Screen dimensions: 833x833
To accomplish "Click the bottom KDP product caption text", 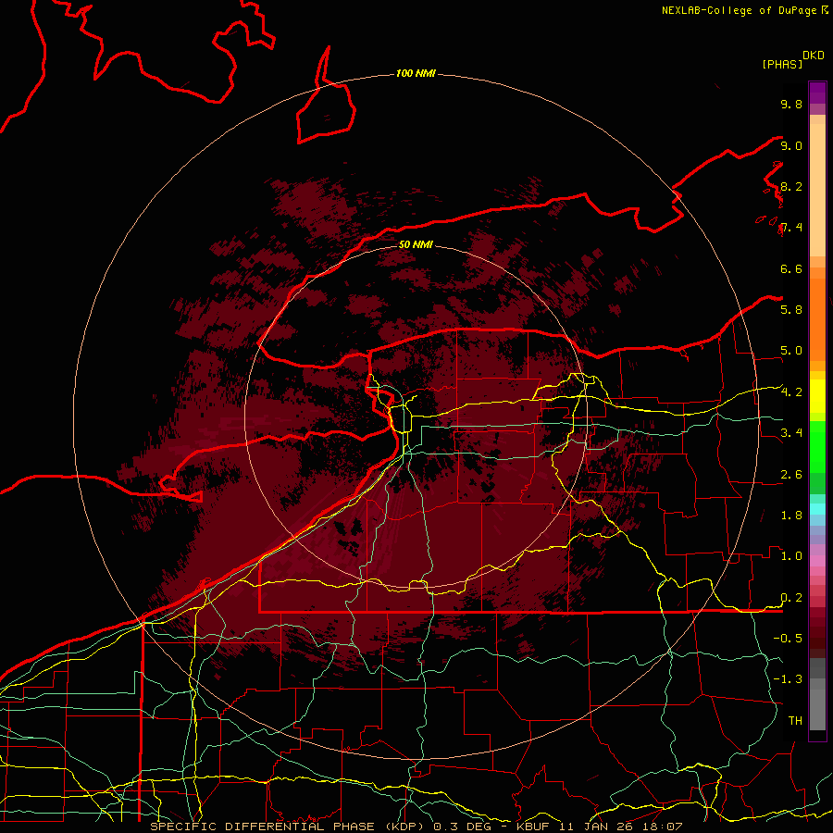I will [x=416, y=827].
